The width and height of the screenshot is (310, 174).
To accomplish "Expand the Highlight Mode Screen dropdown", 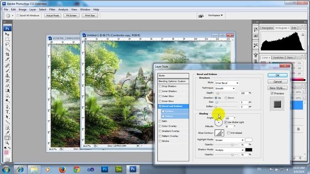I will point(229,140).
